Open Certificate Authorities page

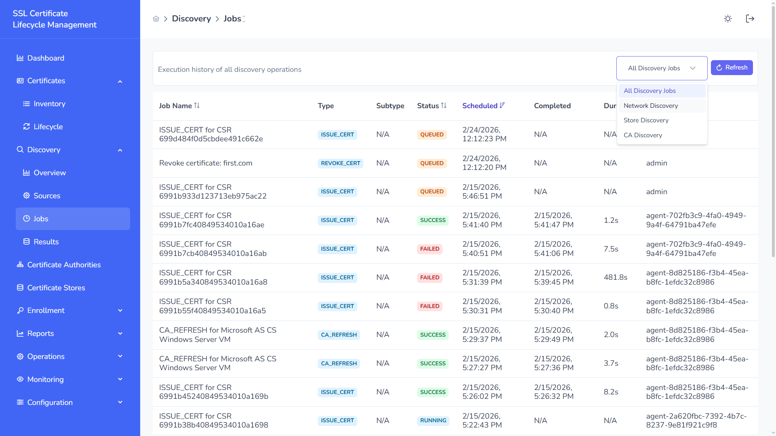64,265
